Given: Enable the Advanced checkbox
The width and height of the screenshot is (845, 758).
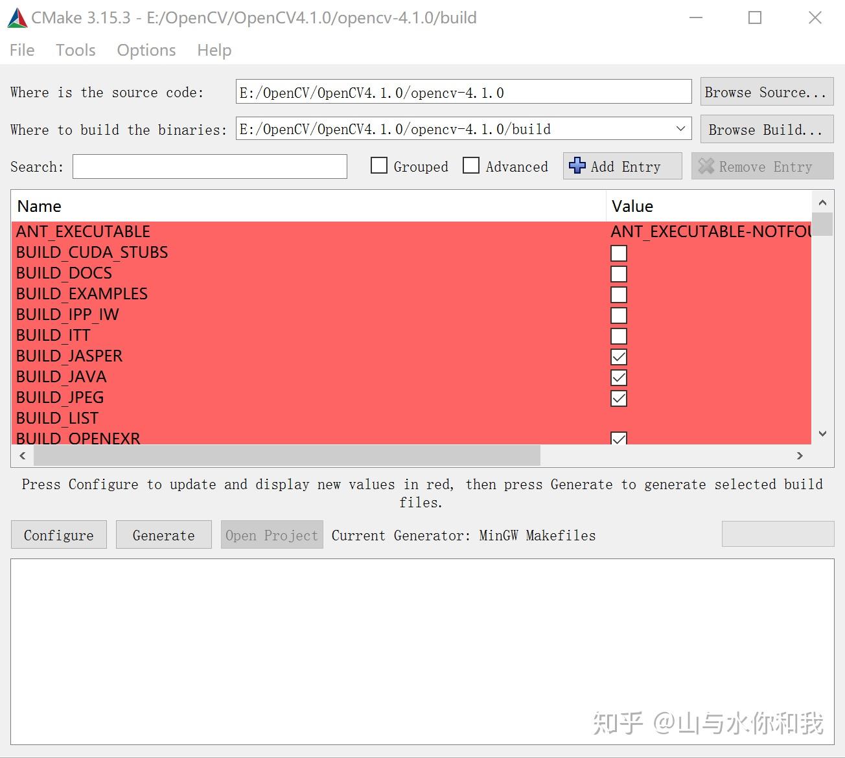Looking at the screenshot, I should [471, 166].
